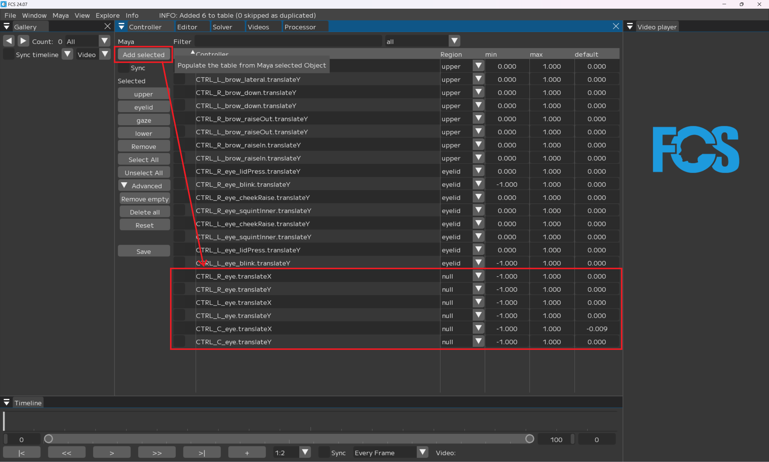Screen dimensions: 769x462
Task: Open the Explore menu
Action: coord(107,15)
